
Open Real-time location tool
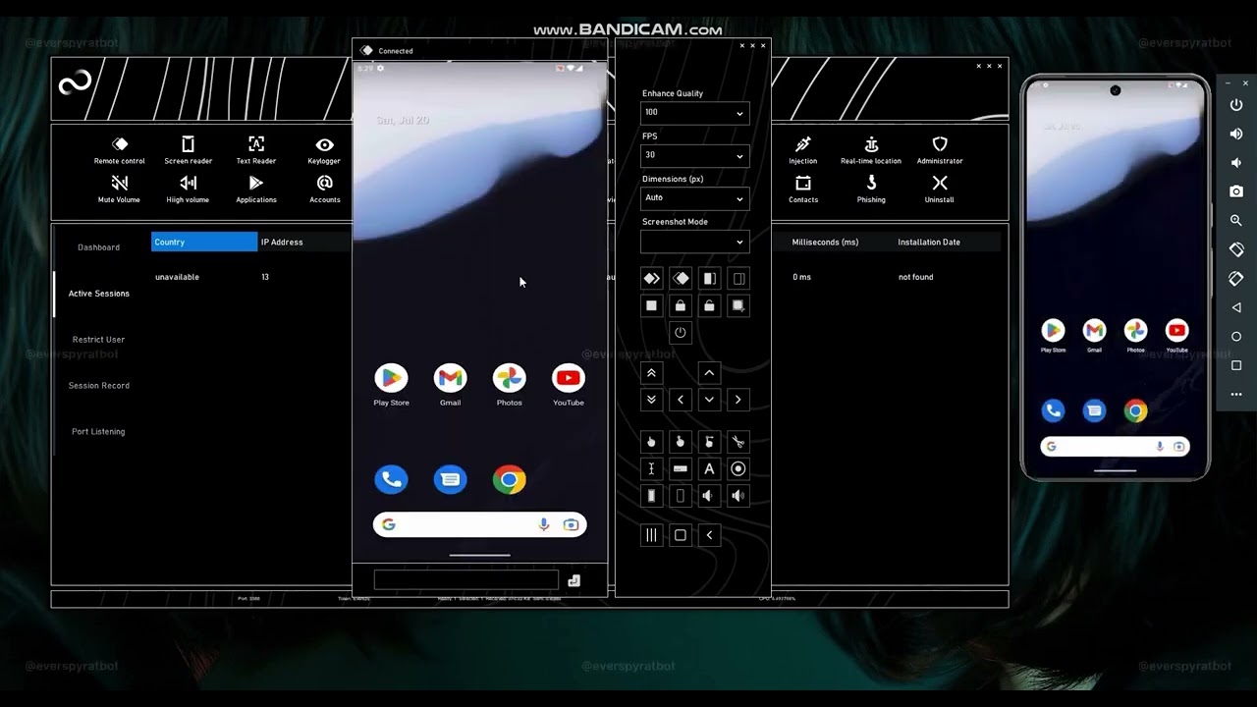coord(871,150)
